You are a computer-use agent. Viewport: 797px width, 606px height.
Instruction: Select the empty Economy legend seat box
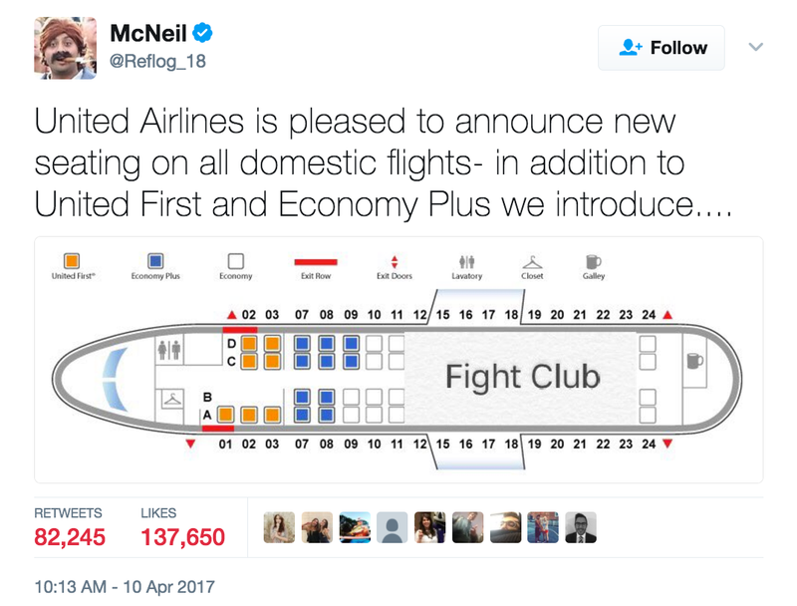pyautogui.click(x=236, y=261)
